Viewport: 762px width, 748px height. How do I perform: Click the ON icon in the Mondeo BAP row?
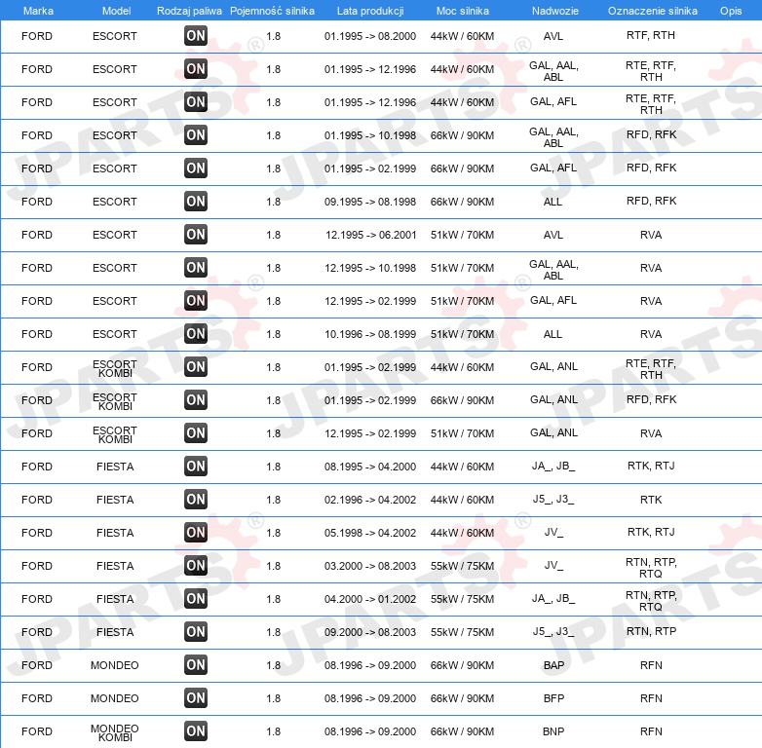point(196,664)
